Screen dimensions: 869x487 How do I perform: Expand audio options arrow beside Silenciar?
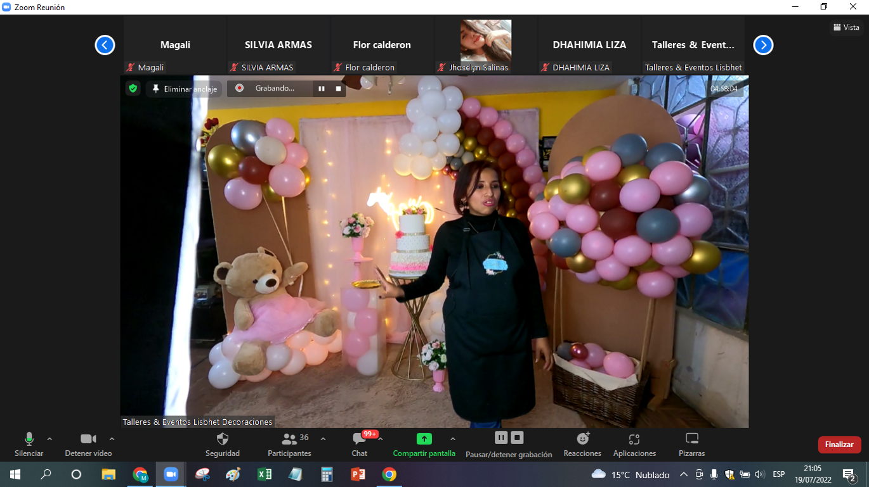[49, 439]
